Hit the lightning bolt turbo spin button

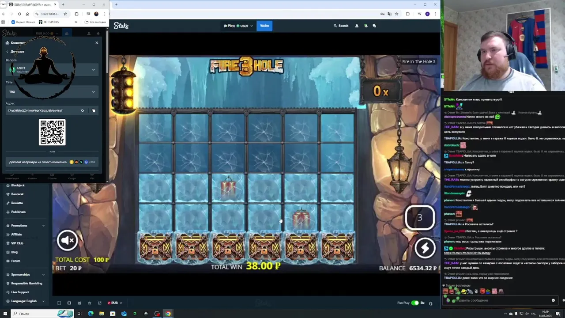tap(425, 248)
